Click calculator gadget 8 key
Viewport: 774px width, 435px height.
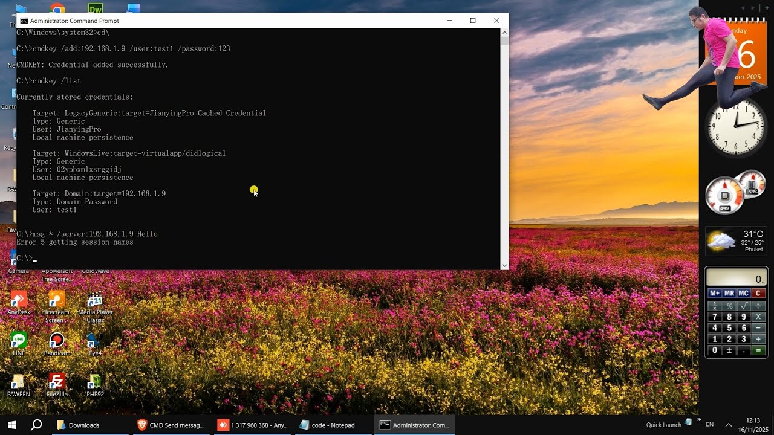pyautogui.click(x=729, y=317)
